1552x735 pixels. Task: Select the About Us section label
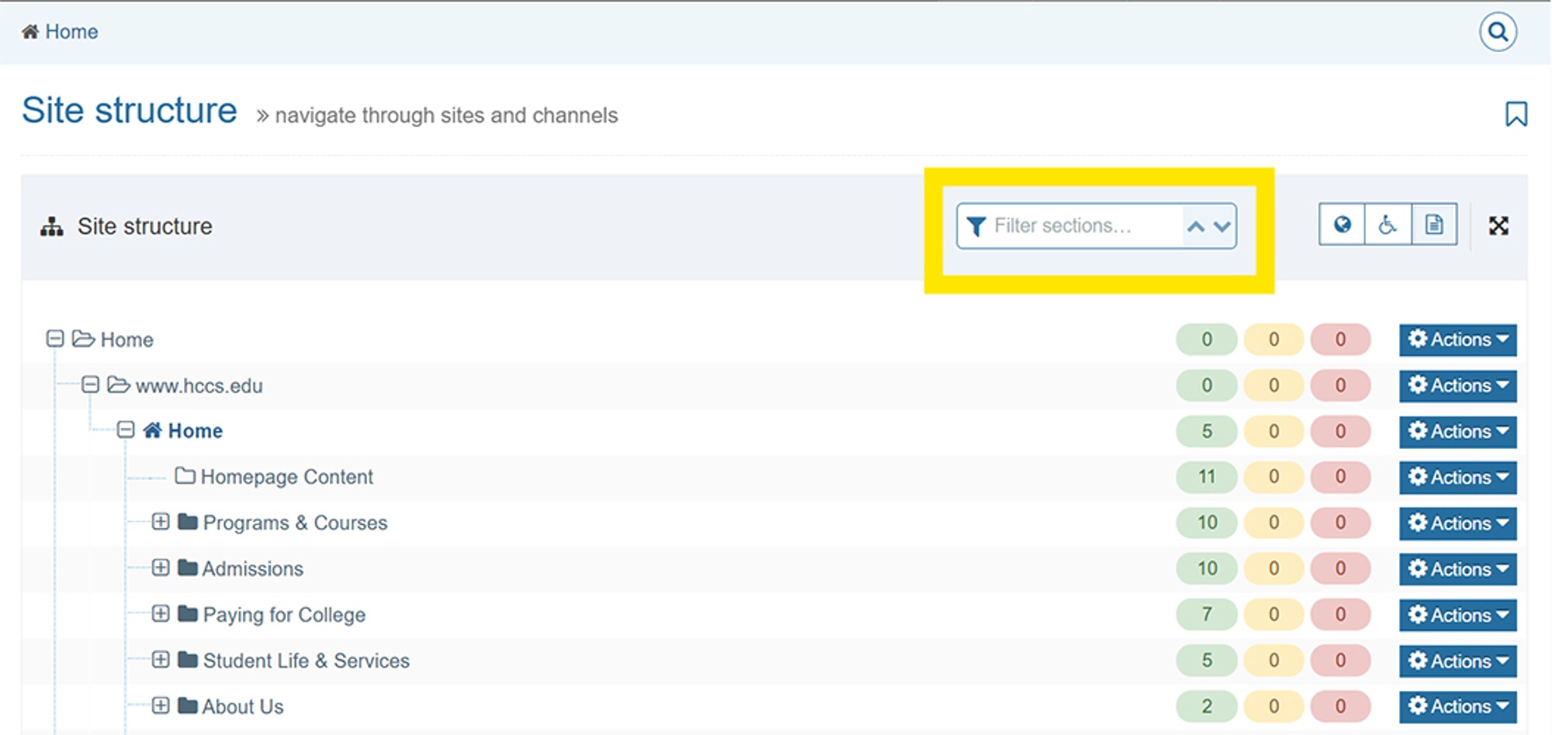[x=243, y=706]
